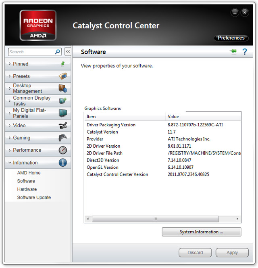Viewport: 258px width, 268px height.
Task: Click the Presets camera icon
Action: 63,76
